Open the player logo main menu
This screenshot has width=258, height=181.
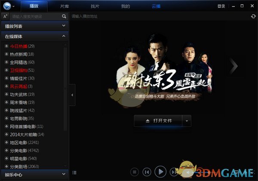point(8,6)
